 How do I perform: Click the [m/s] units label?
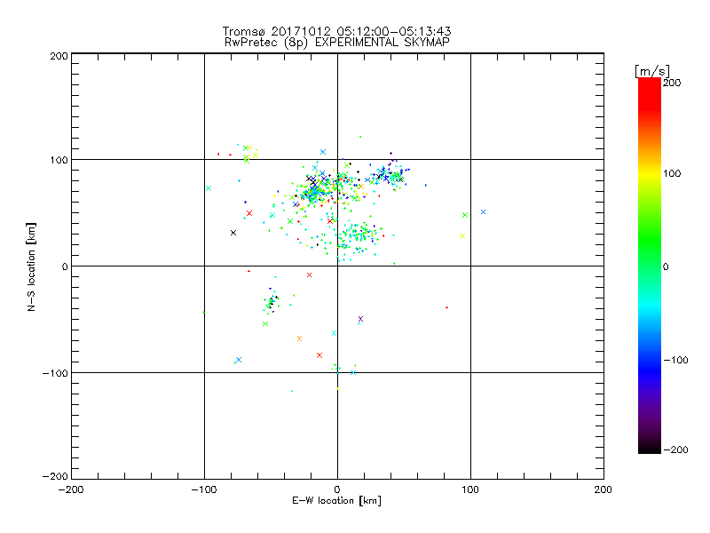(x=651, y=70)
